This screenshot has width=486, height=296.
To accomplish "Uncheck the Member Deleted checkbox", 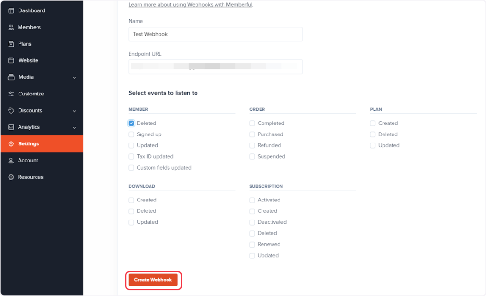I will point(131,123).
